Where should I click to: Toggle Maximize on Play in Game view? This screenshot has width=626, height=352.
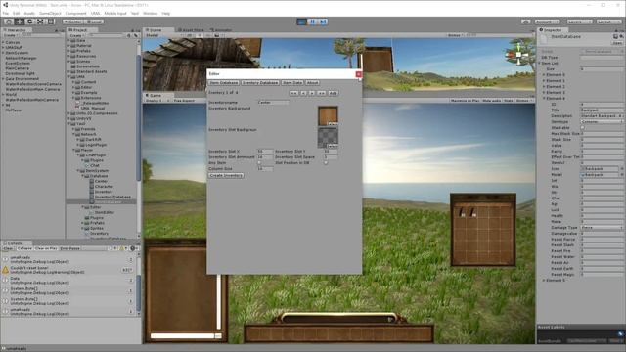pos(465,101)
